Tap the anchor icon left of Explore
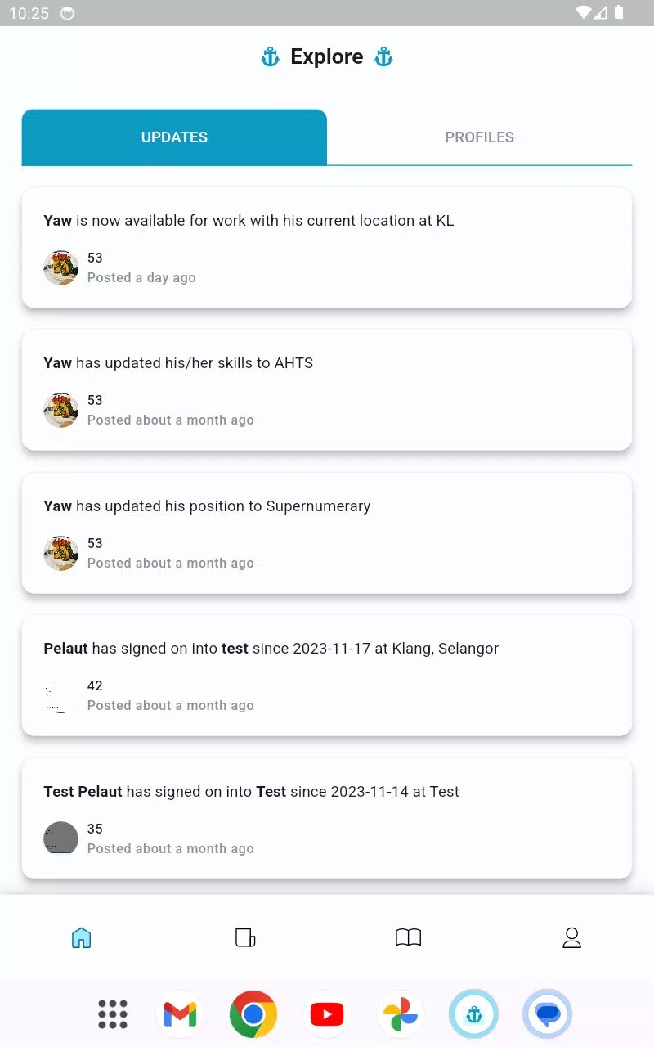The height and width of the screenshot is (1047, 654). coord(271,57)
